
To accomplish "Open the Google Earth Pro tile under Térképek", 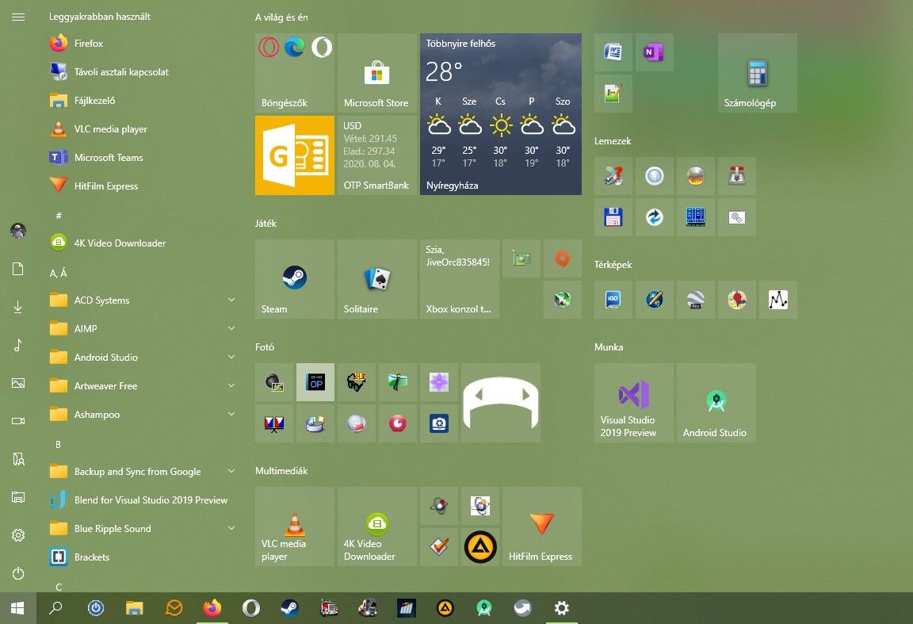I will coord(696,300).
